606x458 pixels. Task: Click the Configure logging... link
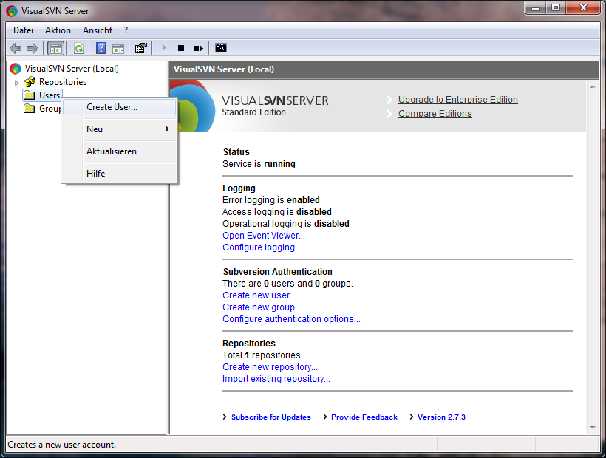point(262,247)
